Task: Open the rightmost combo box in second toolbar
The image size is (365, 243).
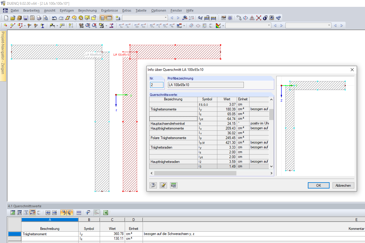Action: tap(308, 26)
